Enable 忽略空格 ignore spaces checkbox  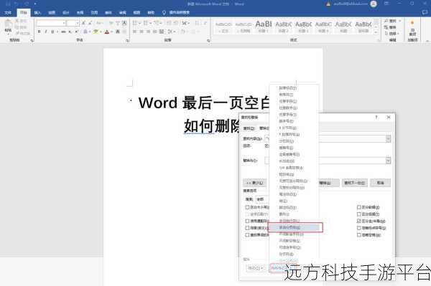[x=358, y=234]
